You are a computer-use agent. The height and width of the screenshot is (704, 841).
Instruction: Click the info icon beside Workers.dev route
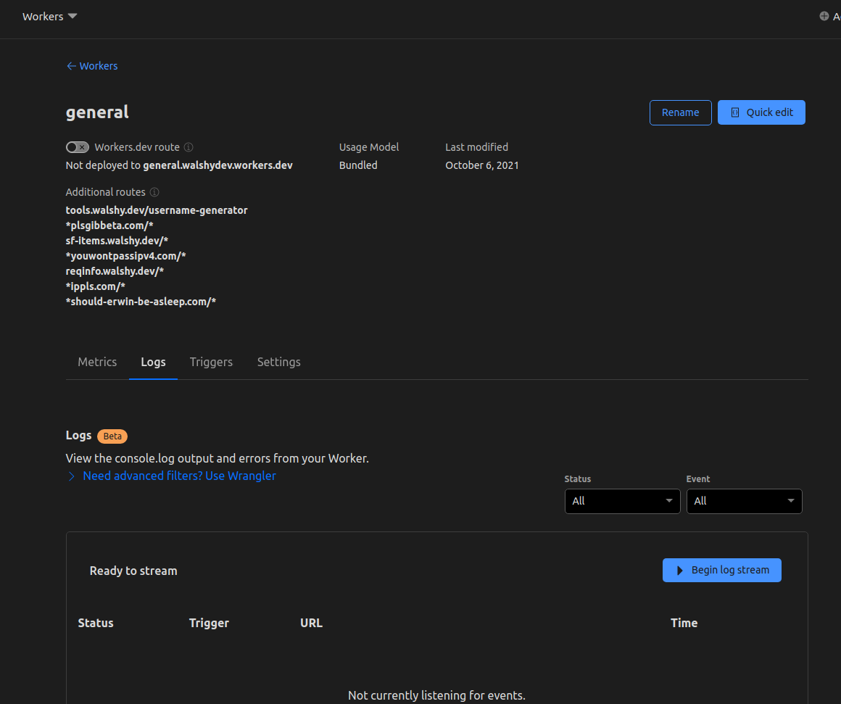188,146
